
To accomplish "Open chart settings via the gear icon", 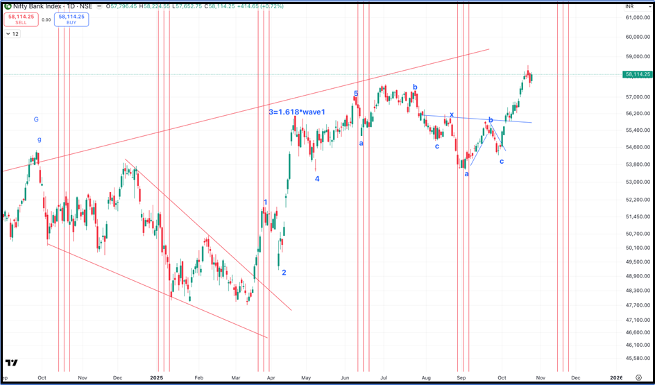I will tap(638, 377).
